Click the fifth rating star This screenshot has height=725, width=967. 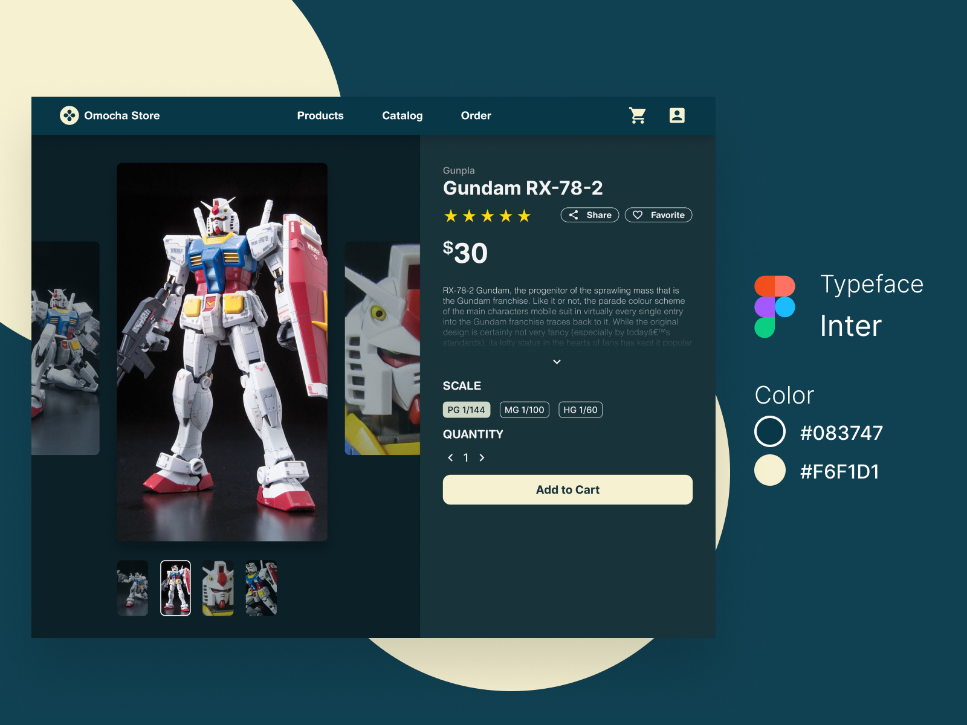523,216
